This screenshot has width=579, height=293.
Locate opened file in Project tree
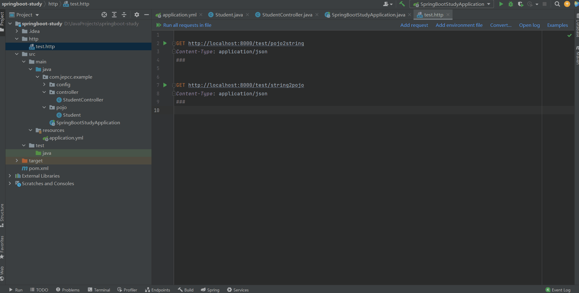tap(104, 15)
